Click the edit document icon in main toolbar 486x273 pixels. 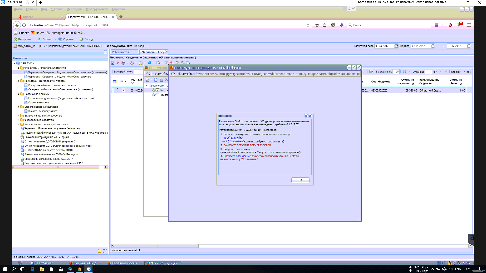click(113, 63)
